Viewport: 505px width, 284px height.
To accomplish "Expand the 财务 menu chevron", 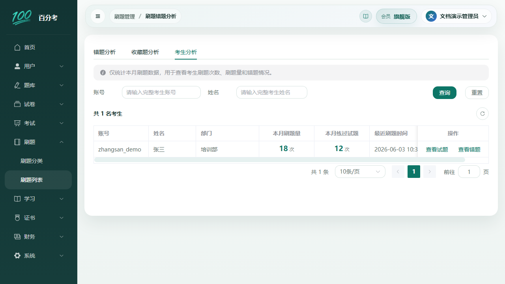I will pyautogui.click(x=62, y=237).
